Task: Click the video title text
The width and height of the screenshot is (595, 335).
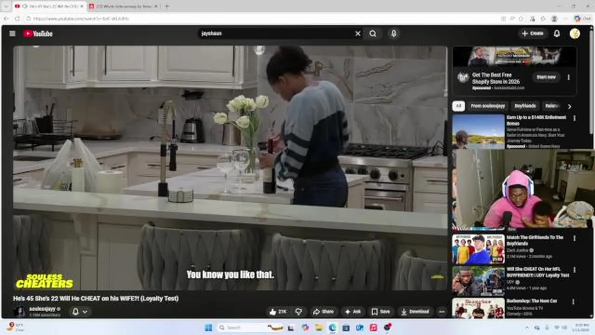Action: pos(96,298)
